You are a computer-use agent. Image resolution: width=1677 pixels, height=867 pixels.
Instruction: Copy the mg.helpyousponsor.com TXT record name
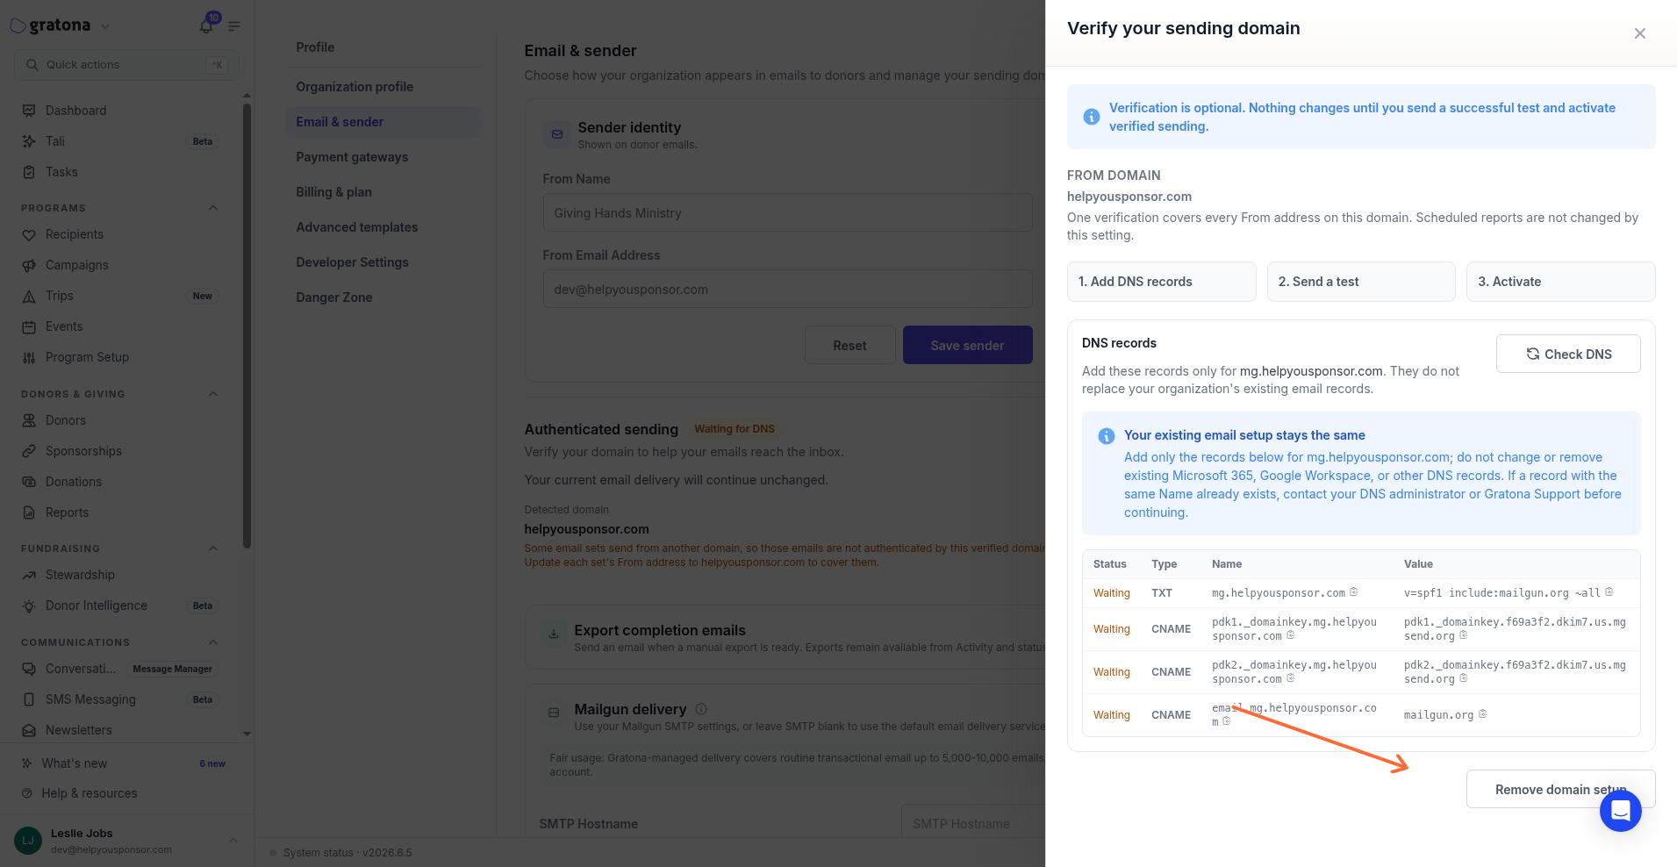[x=1354, y=592]
